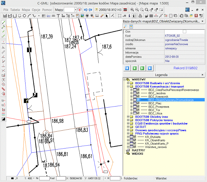Expand the GESUT layer group
This screenshot has height=182, width=207.
coord(128,127)
